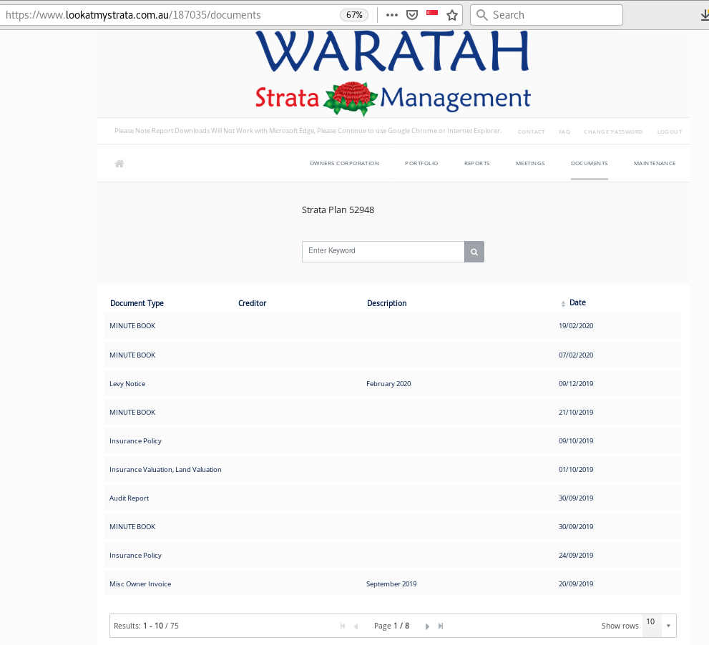This screenshot has width=709, height=645.
Task: Click the Results 1 - 10 / 75 text
Action: tap(146, 626)
